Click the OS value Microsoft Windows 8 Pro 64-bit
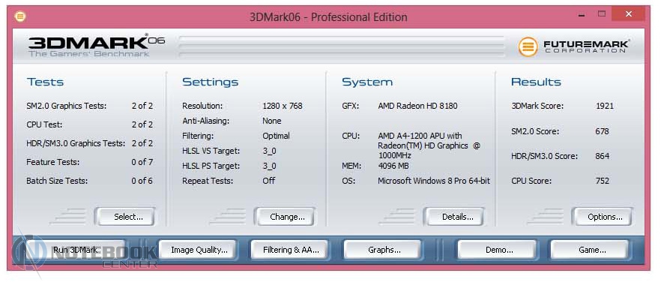661x288 pixels. pyautogui.click(x=434, y=181)
